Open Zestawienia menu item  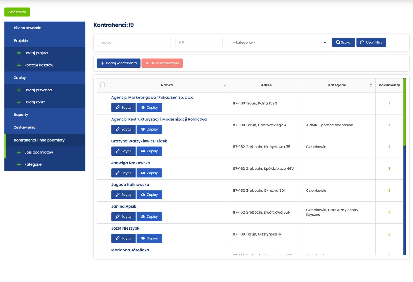tap(25, 127)
